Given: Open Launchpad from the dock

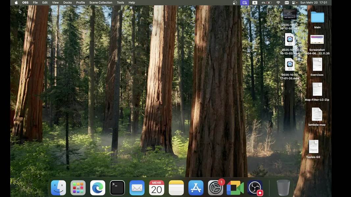Looking at the screenshot, I should [78, 188].
